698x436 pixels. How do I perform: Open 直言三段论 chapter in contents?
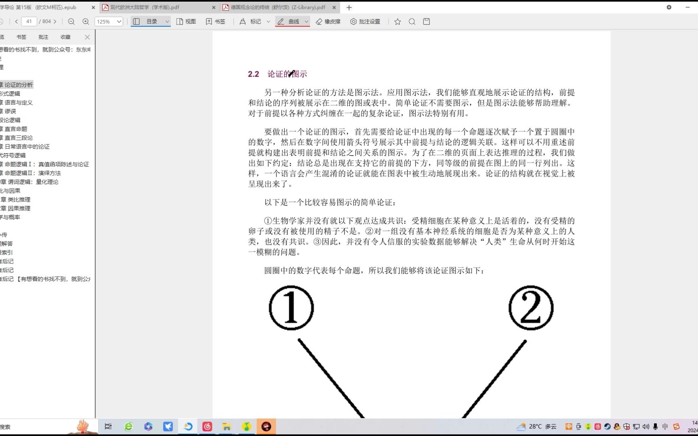coord(16,138)
